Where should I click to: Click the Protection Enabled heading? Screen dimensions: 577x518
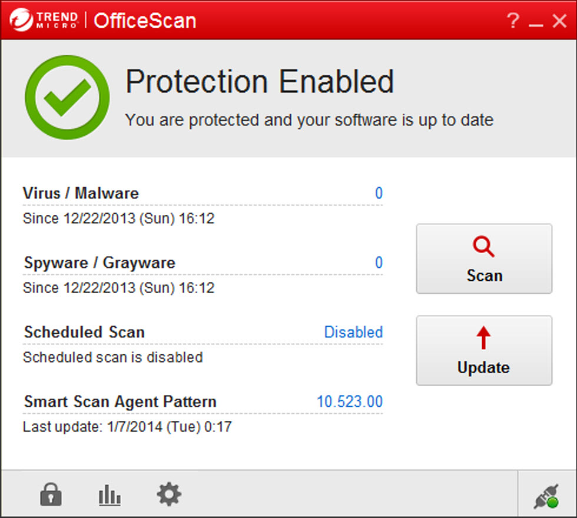point(259,82)
